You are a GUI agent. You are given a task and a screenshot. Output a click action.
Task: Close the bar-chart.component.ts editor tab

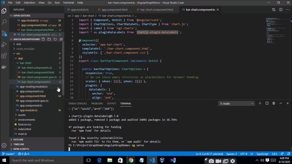[218, 10]
